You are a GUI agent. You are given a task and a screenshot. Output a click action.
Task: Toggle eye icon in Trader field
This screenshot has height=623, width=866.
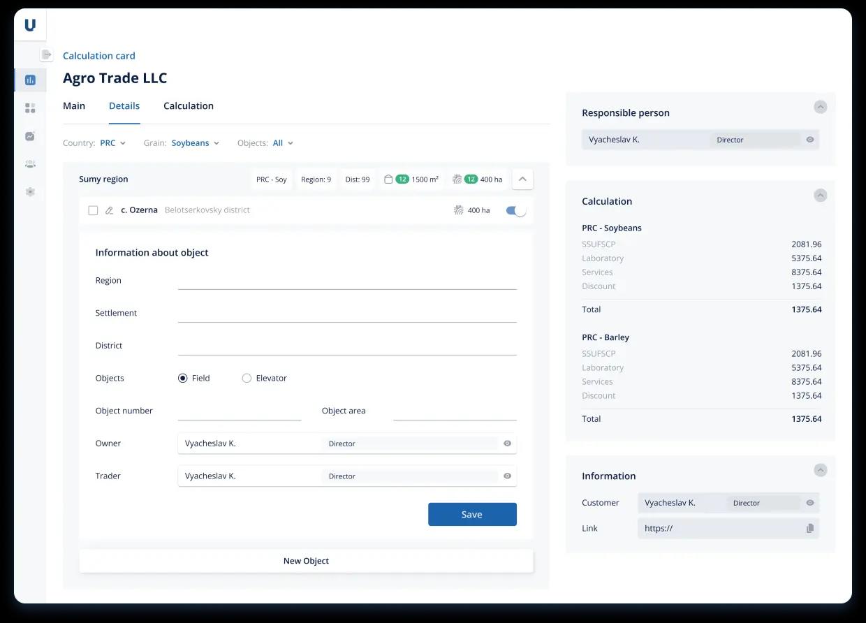pyautogui.click(x=508, y=476)
